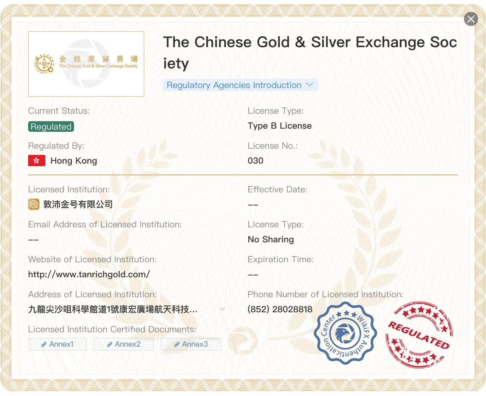Open the Annex1 certified document
This screenshot has height=396, width=486.
click(x=57, y=344)
